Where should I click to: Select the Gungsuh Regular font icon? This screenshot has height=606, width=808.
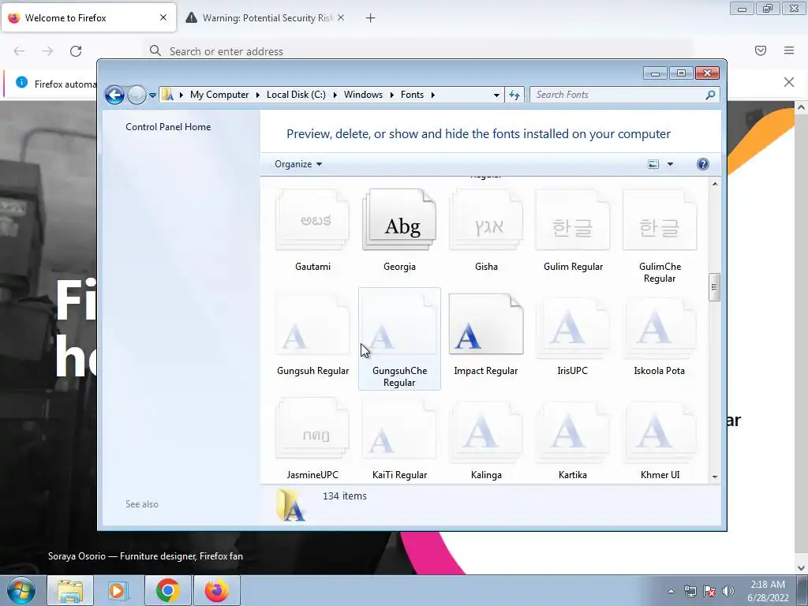[x=312, y=324]
